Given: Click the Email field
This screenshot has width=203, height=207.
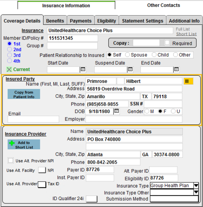Looking at the screenshot, I should (x=33, y=119).
